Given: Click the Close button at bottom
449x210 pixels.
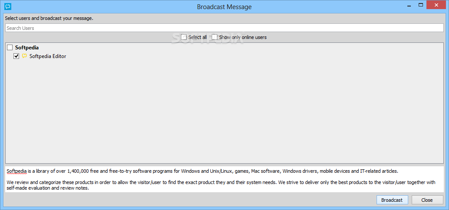Looking at the screenshot, I should point(427,200).
